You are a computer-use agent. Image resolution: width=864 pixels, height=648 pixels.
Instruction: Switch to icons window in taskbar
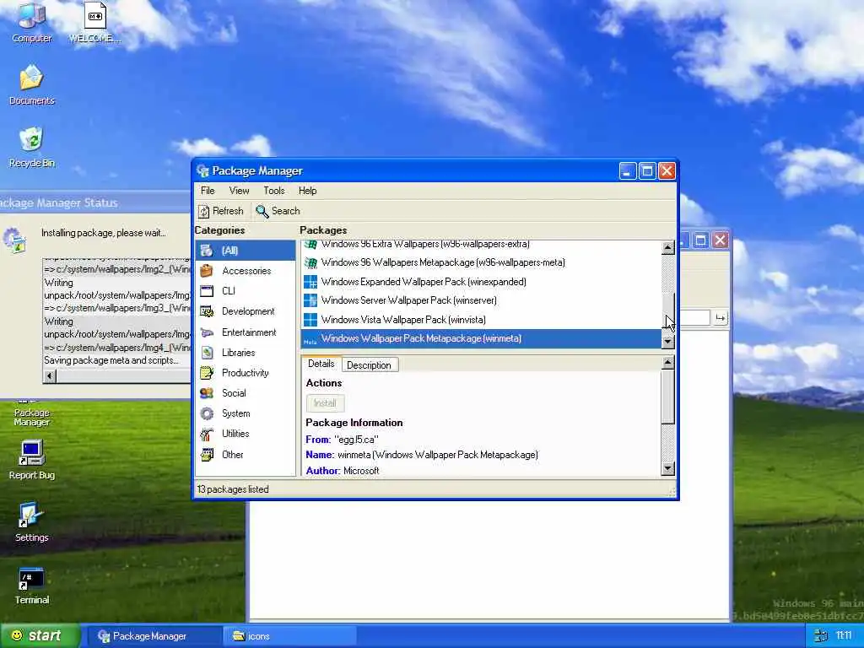[x=289, y=636]
